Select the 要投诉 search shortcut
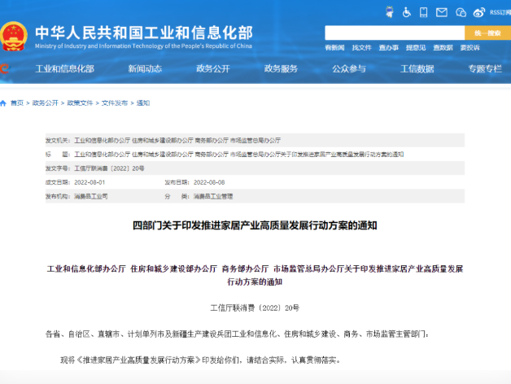Image resolution: width=511 pixels, height=384 pixels. click(470, 47)
